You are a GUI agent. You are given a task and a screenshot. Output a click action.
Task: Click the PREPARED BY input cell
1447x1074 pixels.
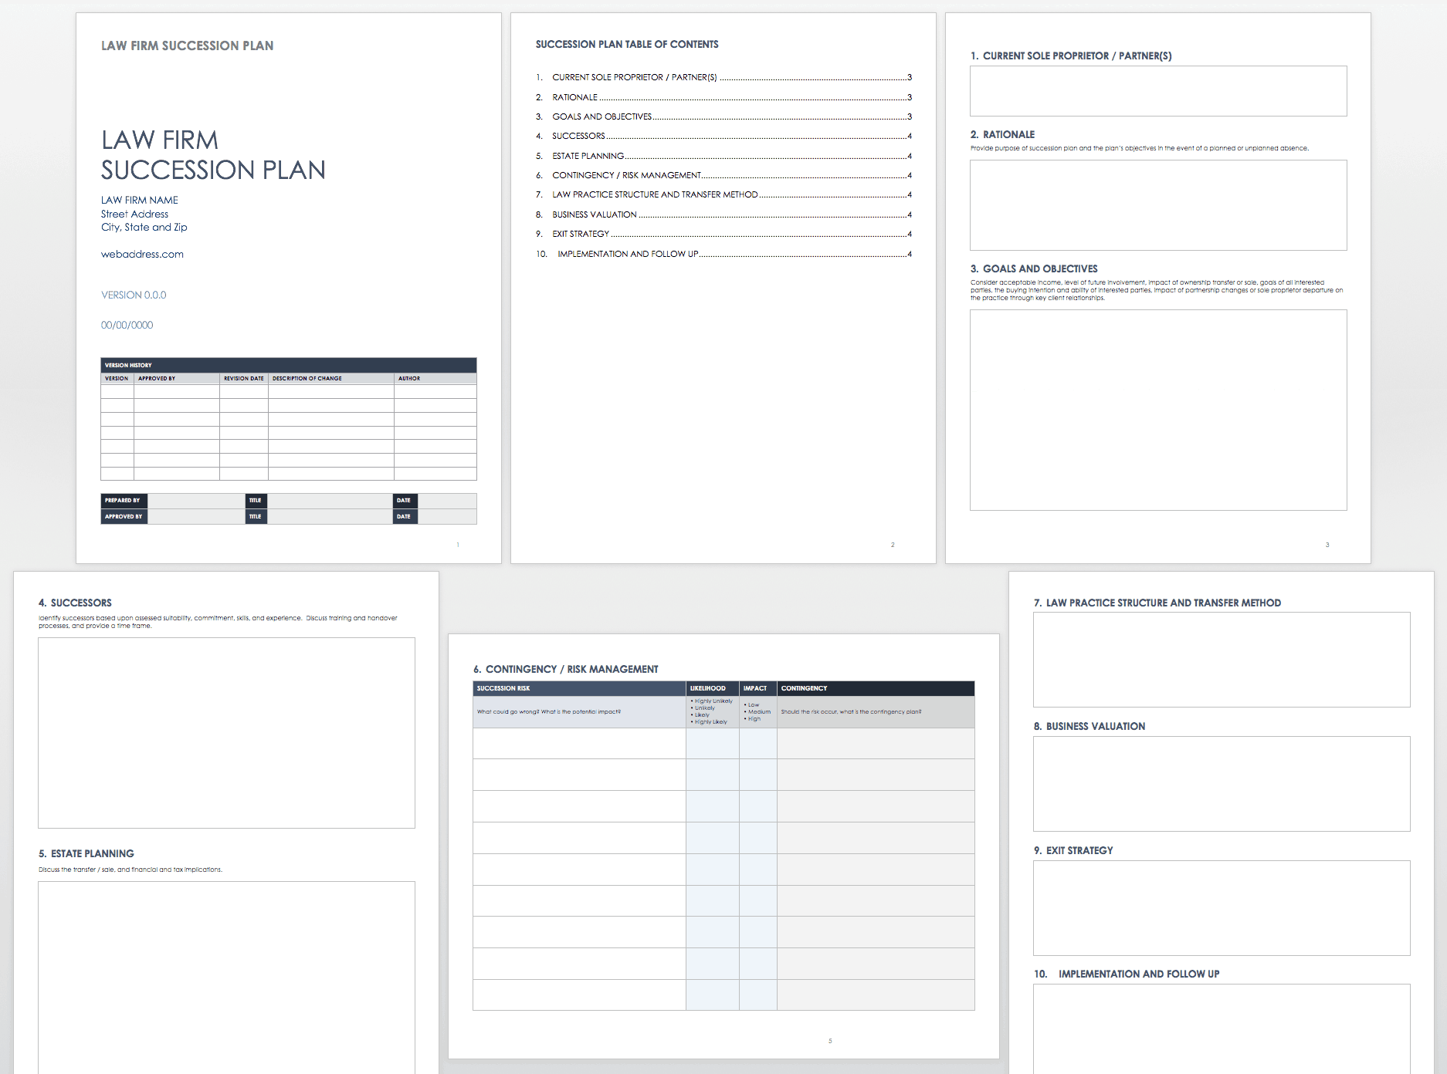(x=196, y=500)
